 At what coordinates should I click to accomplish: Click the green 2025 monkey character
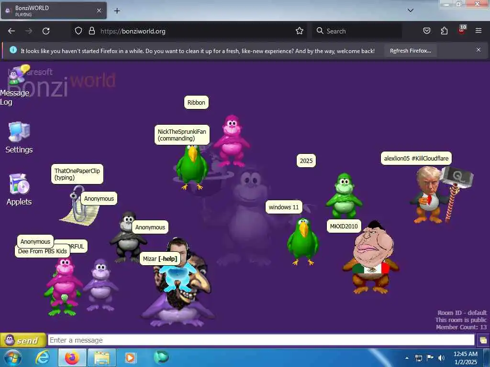click(344, 195)
